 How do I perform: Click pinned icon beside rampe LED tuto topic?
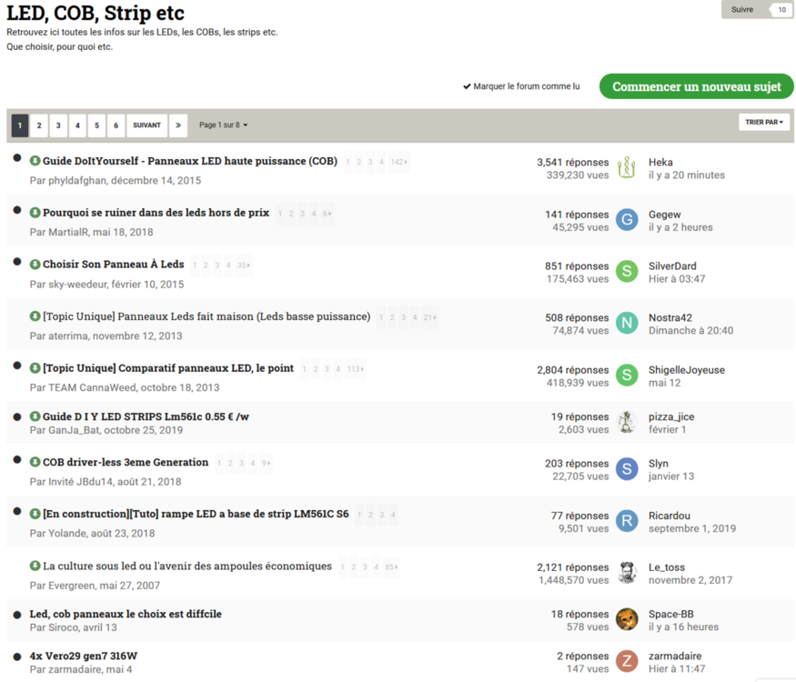pos(35,514)
